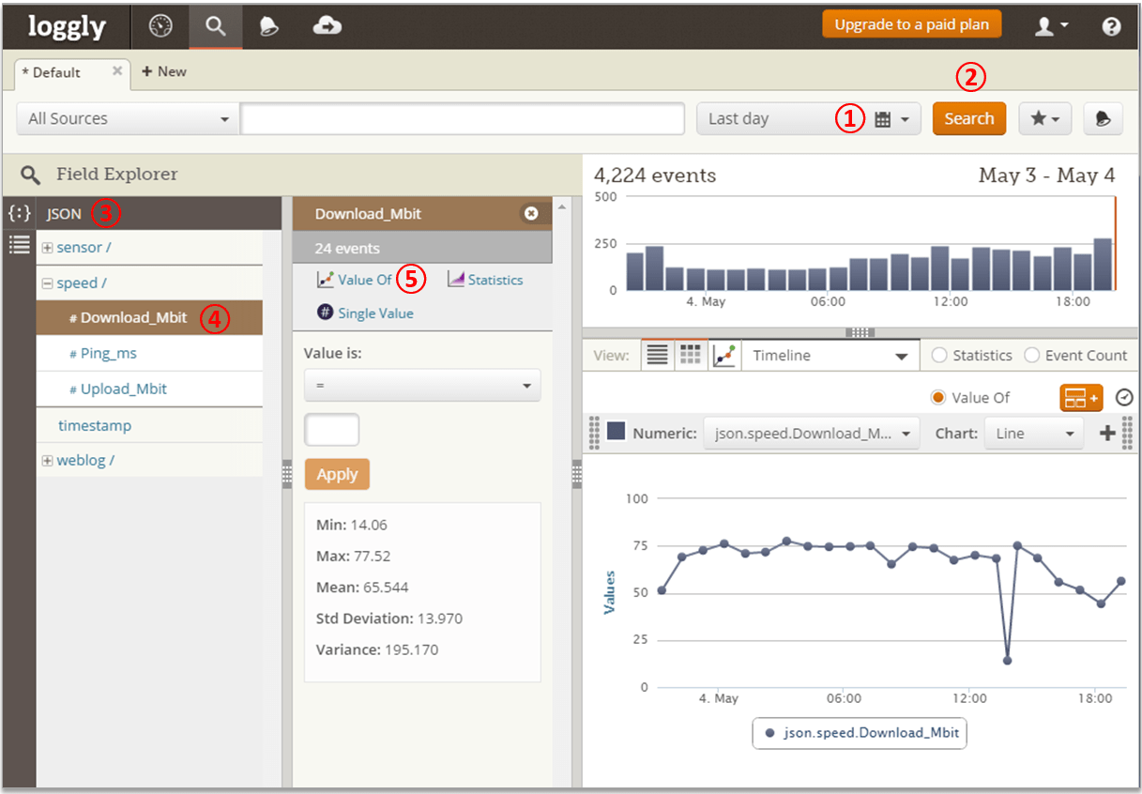The height and width of the screenshot is (794, 1142).
Task: Click the alerts bell icon in top navigation
Action: pyautogui.click(x=269, y=26)
